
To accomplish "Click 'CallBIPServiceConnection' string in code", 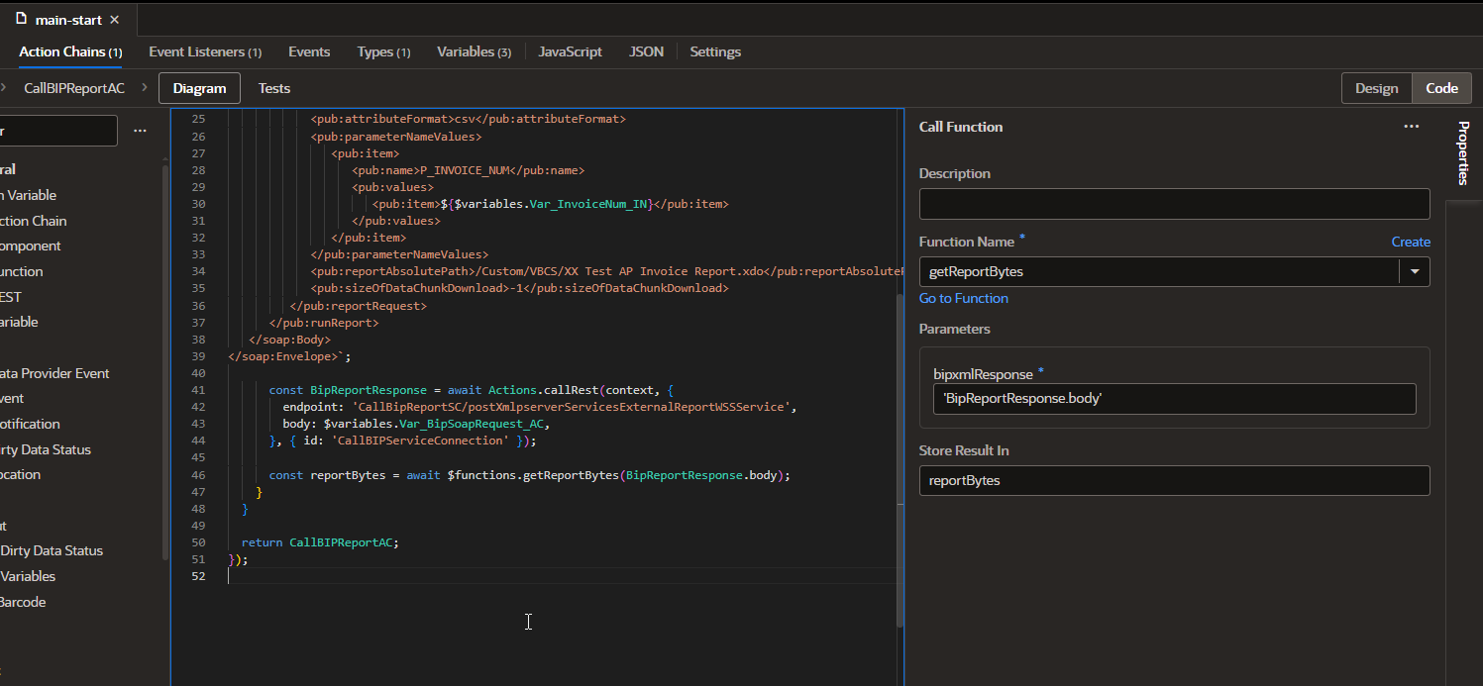I will coord(421,441).
